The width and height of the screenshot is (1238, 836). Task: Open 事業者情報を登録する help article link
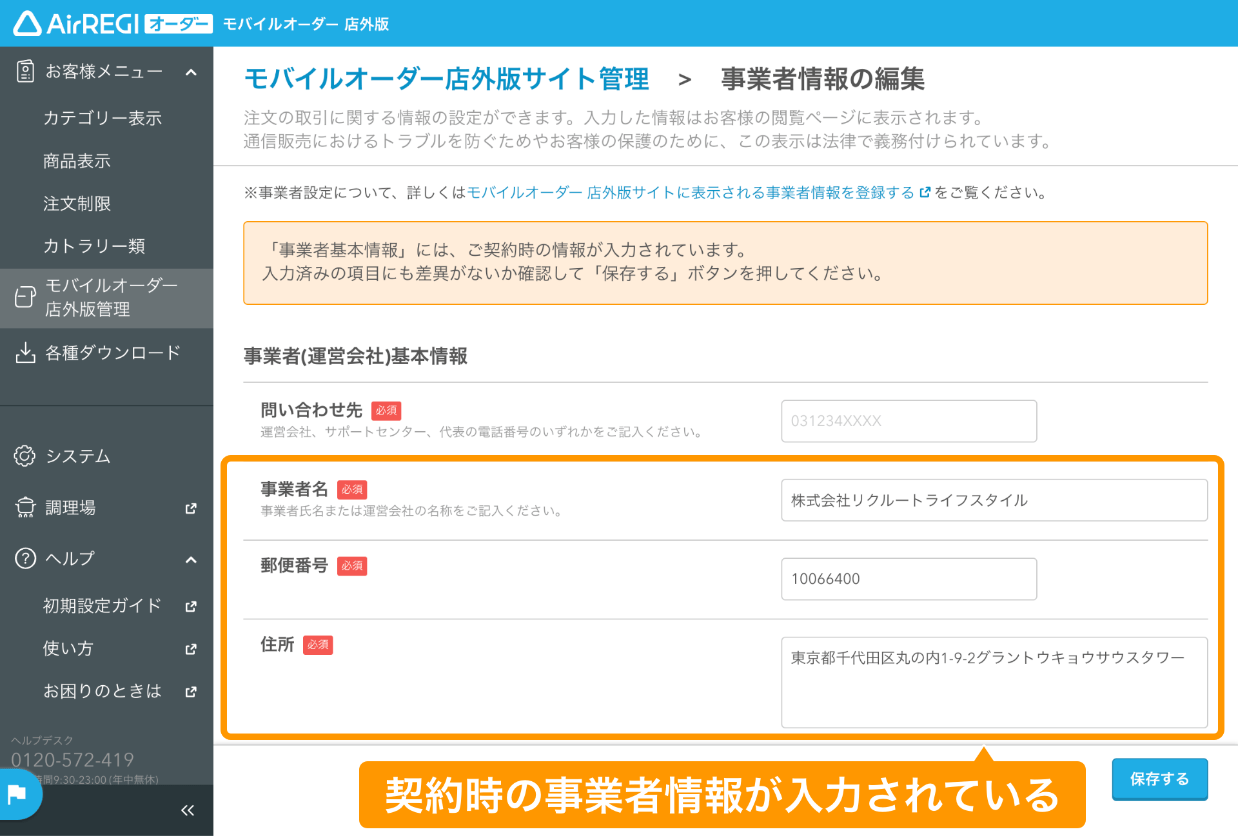[x=691, y=192]
